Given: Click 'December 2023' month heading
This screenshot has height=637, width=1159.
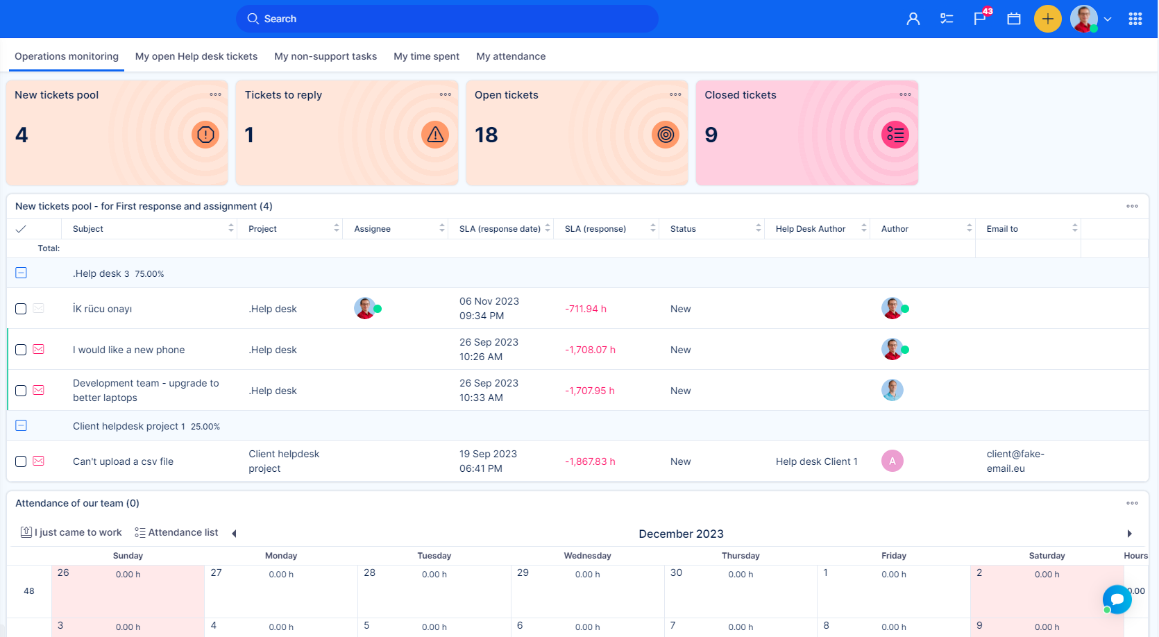Looking at the screenshot, I should tap(681, 534).
